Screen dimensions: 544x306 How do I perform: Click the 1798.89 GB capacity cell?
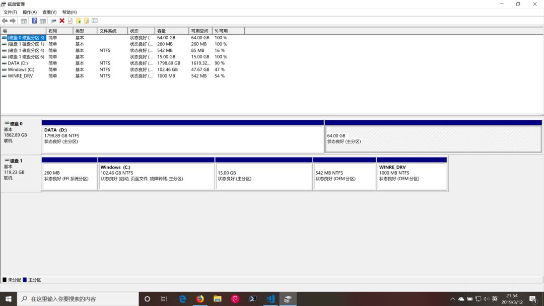tap(169, 63)
